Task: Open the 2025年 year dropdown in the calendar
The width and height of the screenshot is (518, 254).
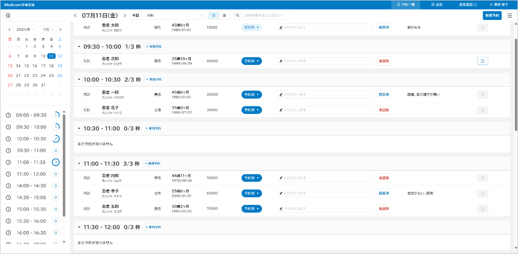Action: pyautogui.click(x=26, y=30)
